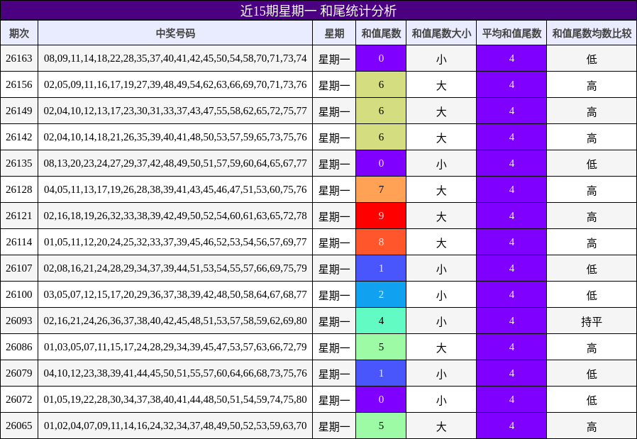This screenshot has width=637, height=439.
Task: Select issue number 26156
Action: click(19, 84)
